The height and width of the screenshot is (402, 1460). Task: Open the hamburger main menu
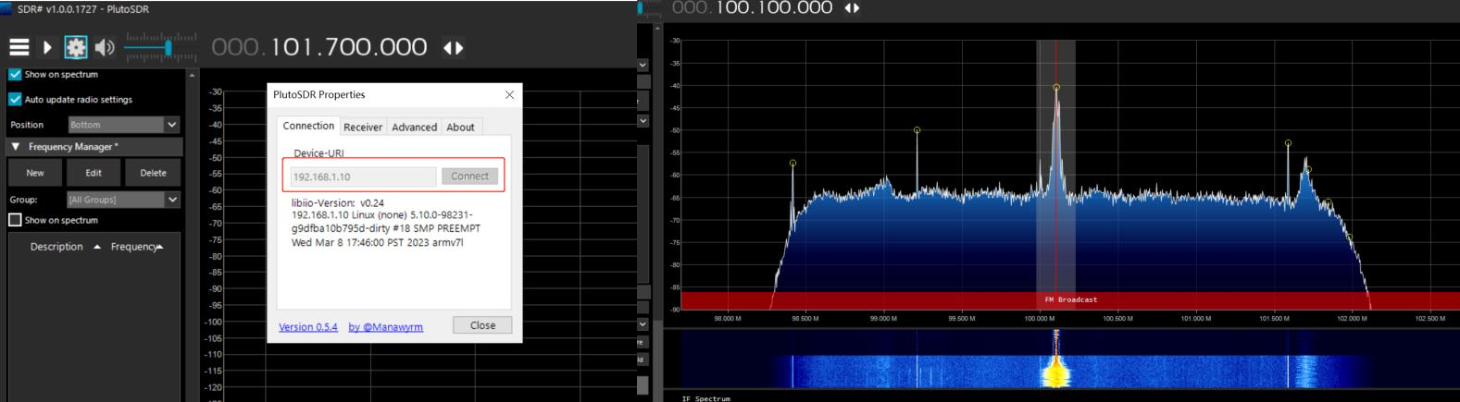[19, 47]
